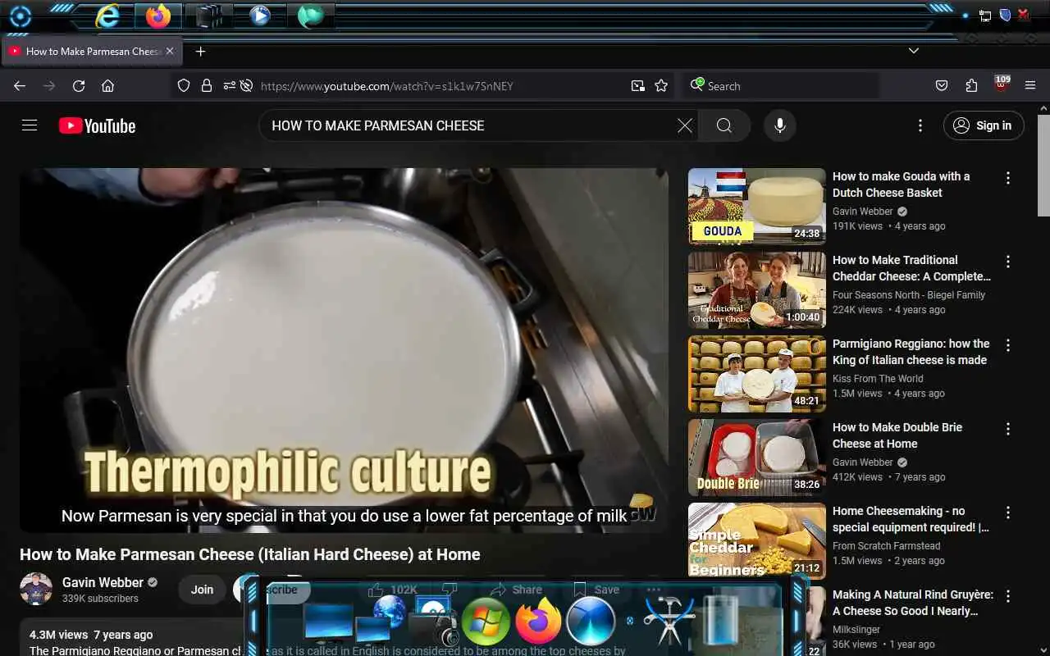This screenshot has width=1050, height=656.
Task: Save video to a playlist
Action: pyautogui.click(x=596, y=590)
